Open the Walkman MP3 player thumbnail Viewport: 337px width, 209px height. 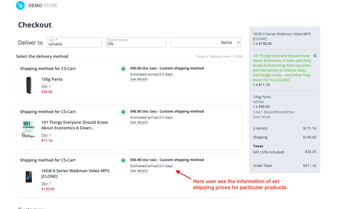pos(29,177)
